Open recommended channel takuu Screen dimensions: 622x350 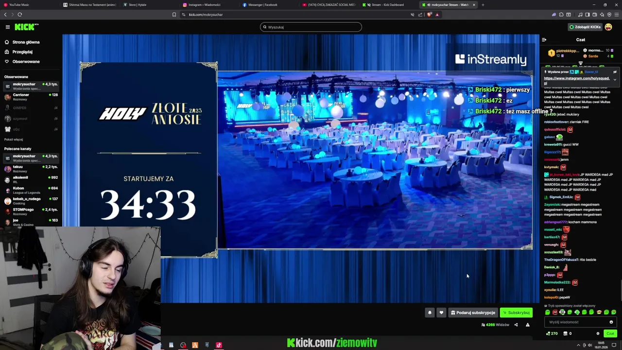pos(31,169)
